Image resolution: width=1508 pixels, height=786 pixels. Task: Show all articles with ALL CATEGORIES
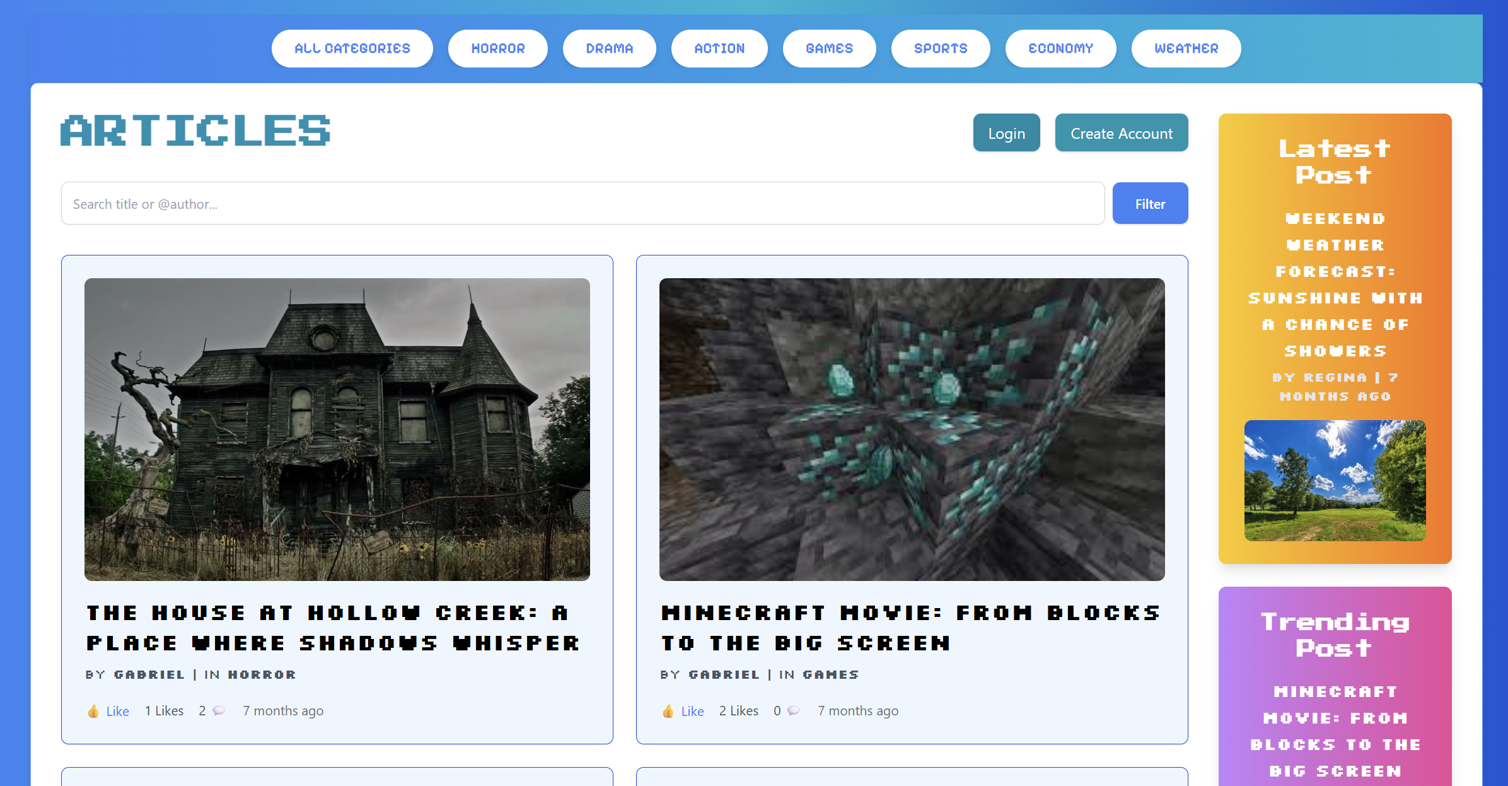pyautogui.click(x=352, y=48)
